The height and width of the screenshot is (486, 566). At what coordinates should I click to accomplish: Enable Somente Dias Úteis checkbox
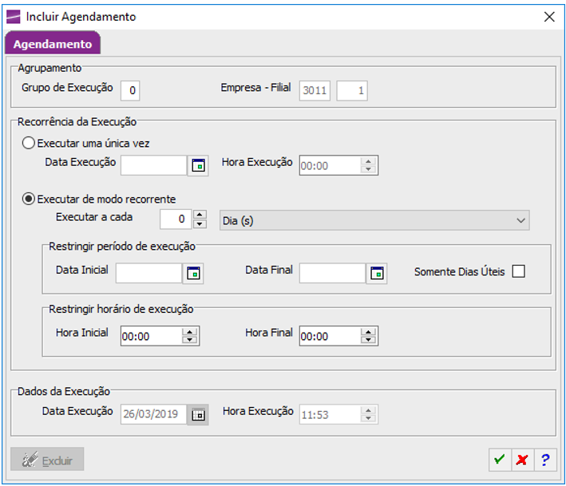pos(518,271)
